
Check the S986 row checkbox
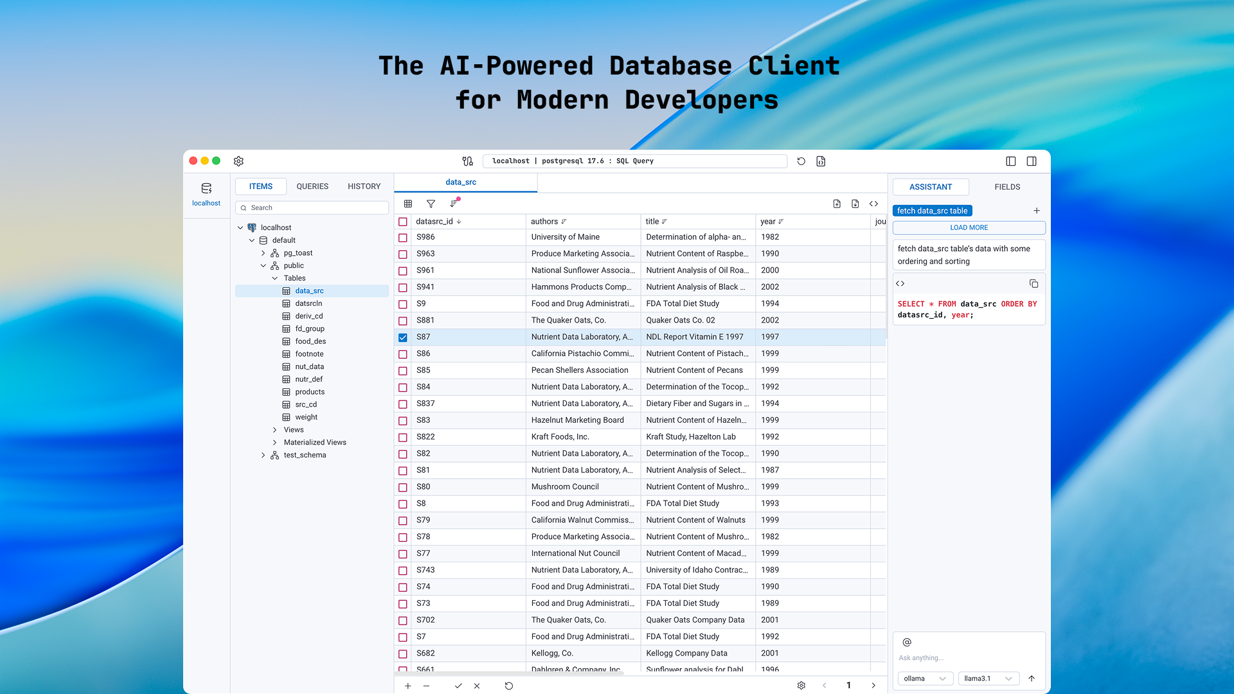(403, 238)
